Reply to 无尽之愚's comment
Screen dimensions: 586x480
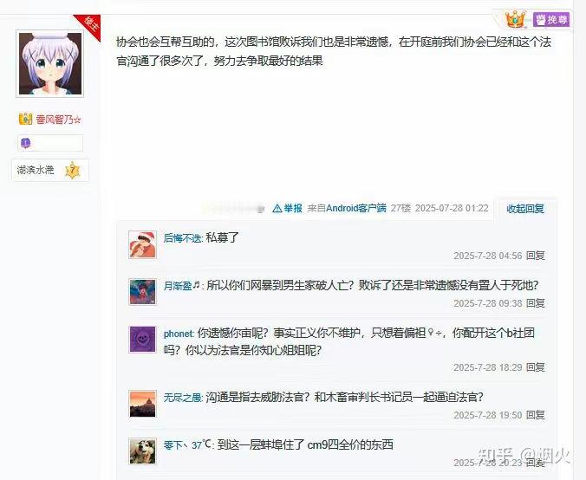coord(535,415)
